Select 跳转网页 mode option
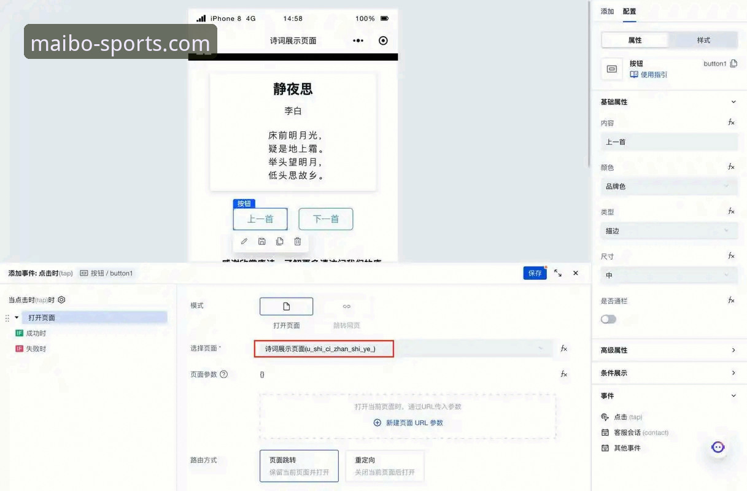 (x=347, y=306)
